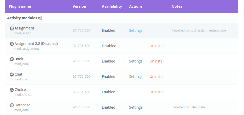Click the Availability column header
The height and width of the screenshot is (115, 244).
(112, 6)
